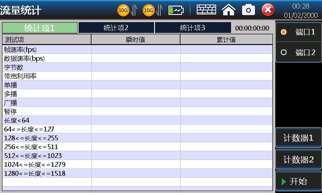Viewport: 322px width, 193px height.
Task: Switch to the 统计项2 tab
Action: point(116,28)
